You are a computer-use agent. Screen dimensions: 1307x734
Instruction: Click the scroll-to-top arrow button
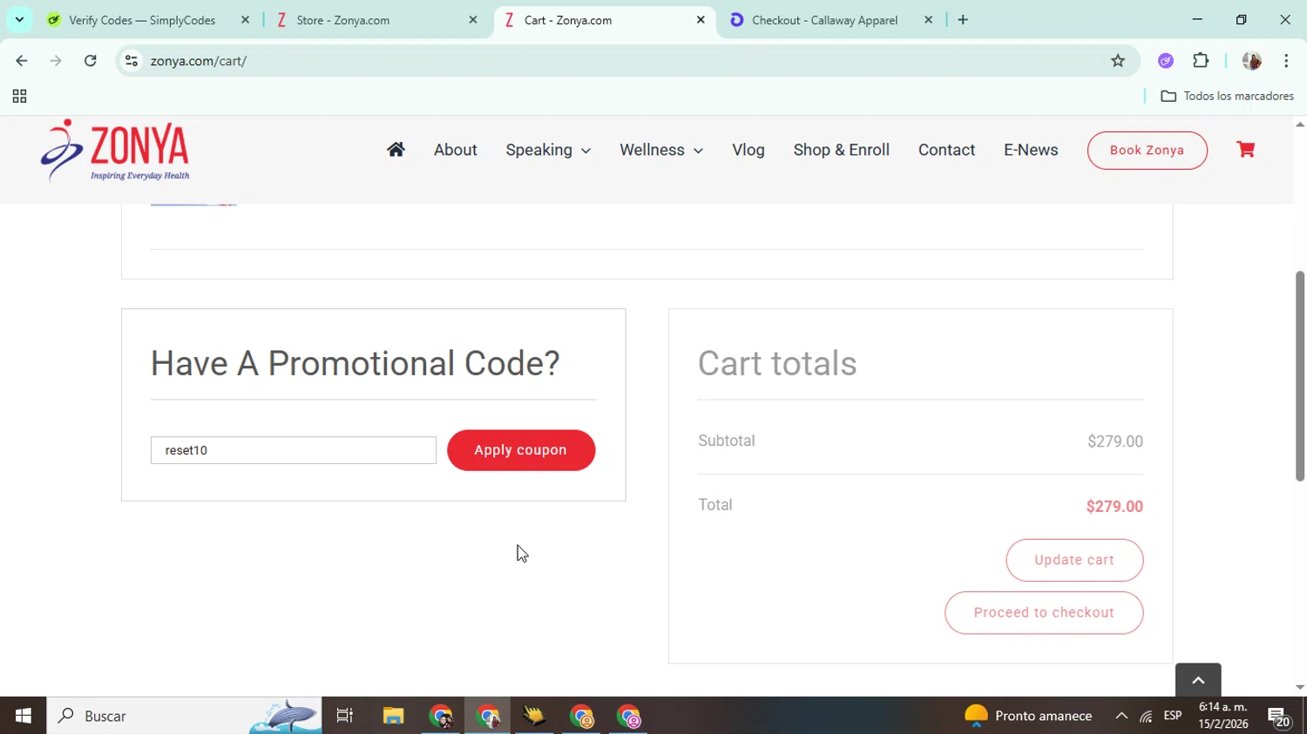[x=1198, y=680]
